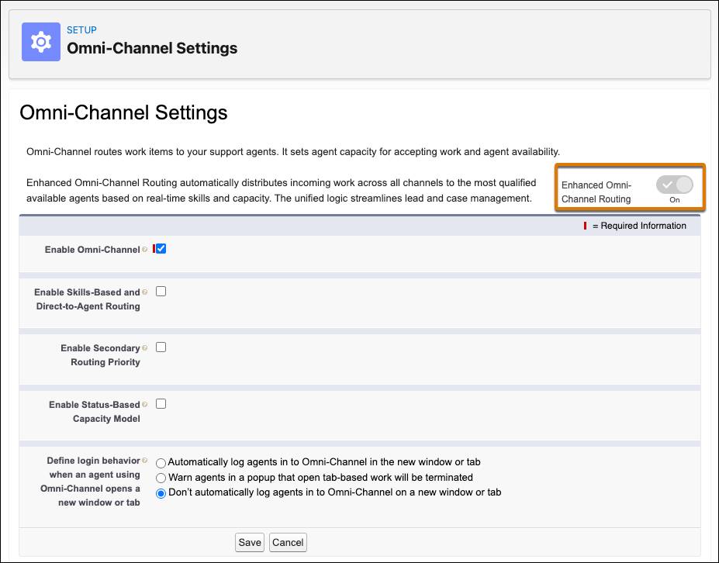
Task: Click the Enable Secondary Routing Priority label
Action: pyautogui.click(x=100, y=355)
